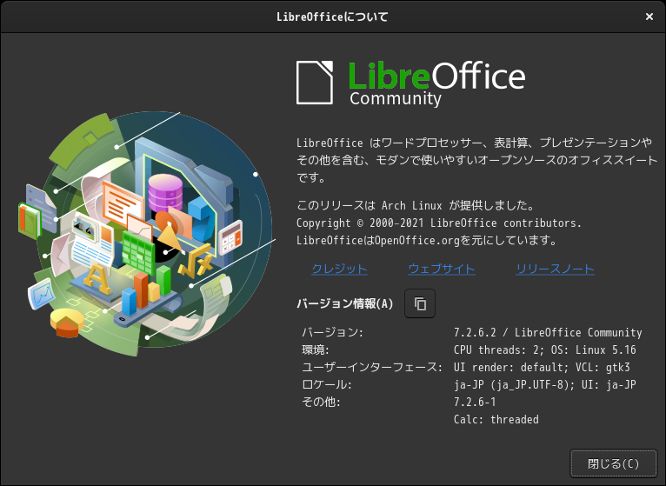The width and height of the screenshot is (666, 486).
Task: Click the ユーザーインターフェース: label
Action: pos(372,367)
